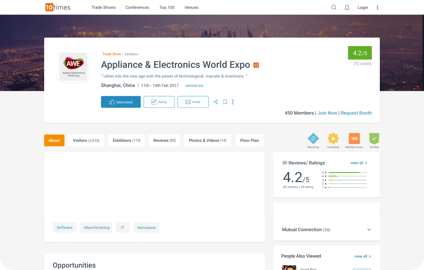
Task: Click the Verified shield badge
Action: pos(374,139)
